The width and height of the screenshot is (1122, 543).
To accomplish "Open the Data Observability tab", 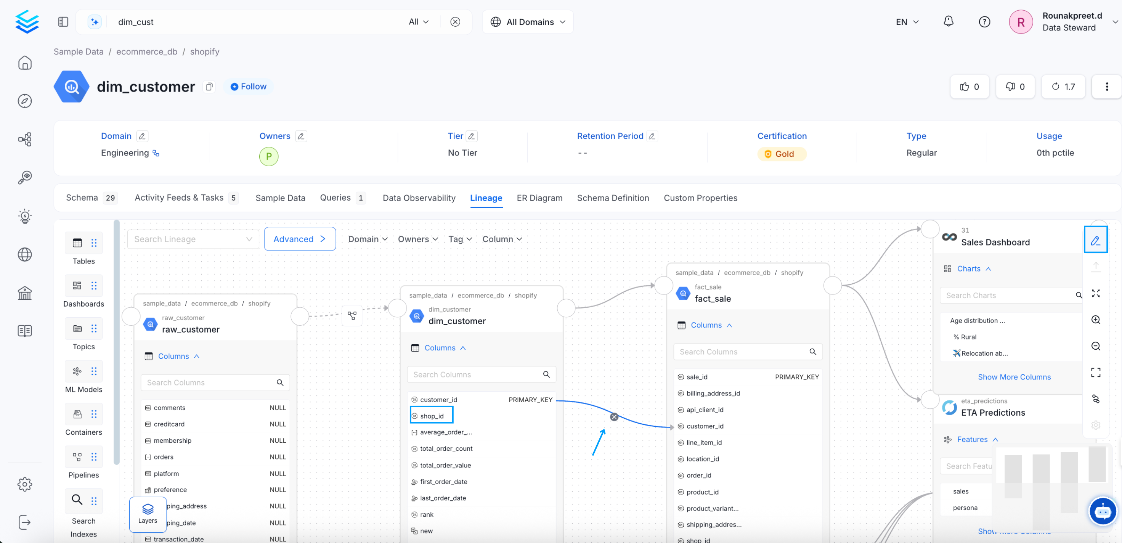I will tap(419, 198).
